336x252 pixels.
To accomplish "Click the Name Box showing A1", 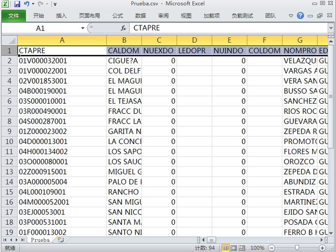I will click(40, 28).
